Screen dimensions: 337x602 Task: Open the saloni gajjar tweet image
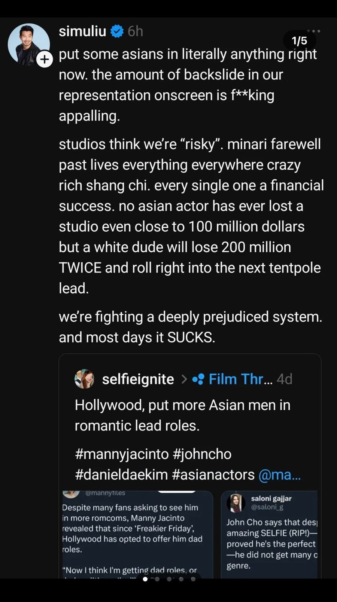[269, 533]
